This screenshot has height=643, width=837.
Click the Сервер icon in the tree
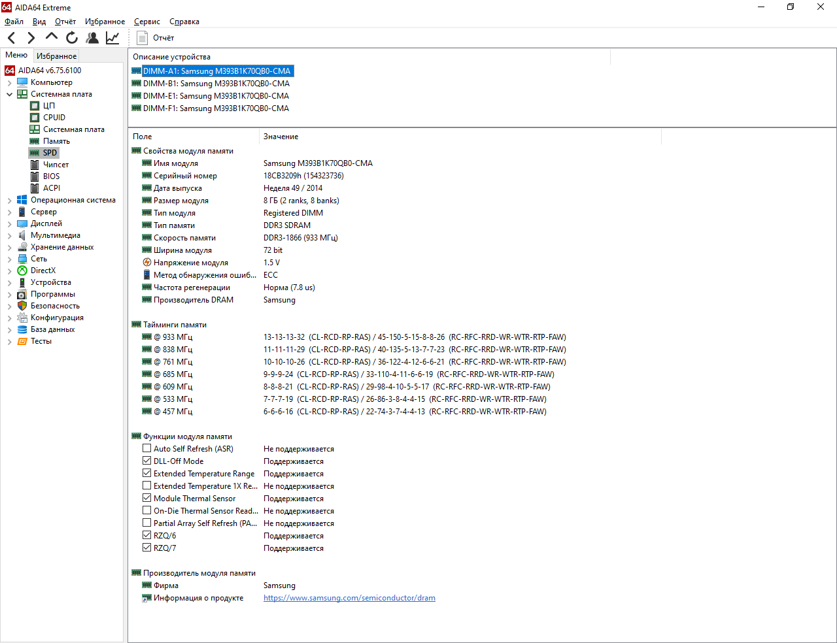point(22,212)
